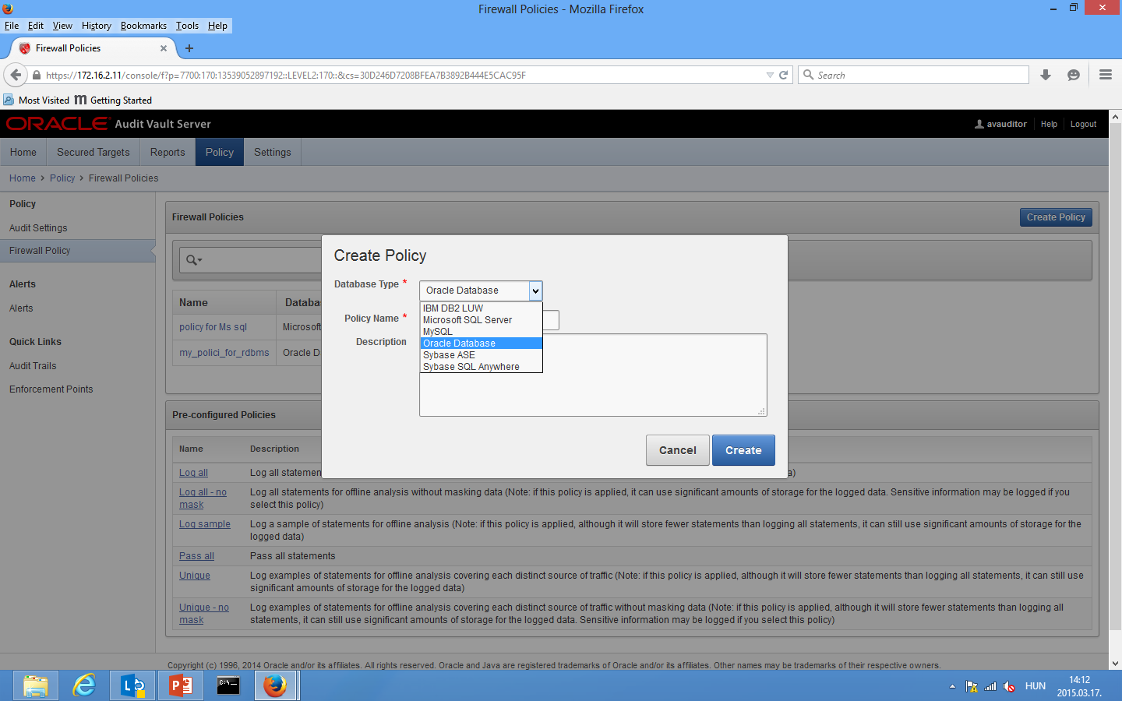Click the Logout link
1122x701 pixels.
(1083, 124)
